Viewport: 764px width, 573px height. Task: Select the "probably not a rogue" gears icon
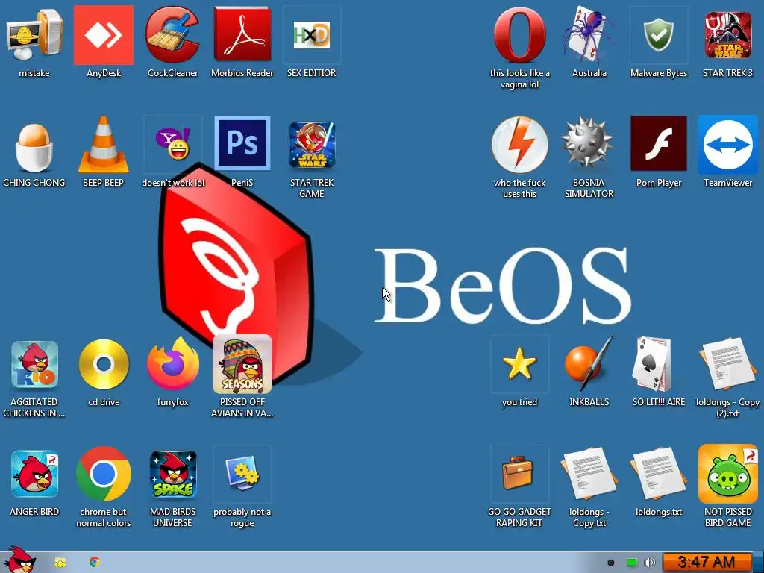(x=242, y=472)
